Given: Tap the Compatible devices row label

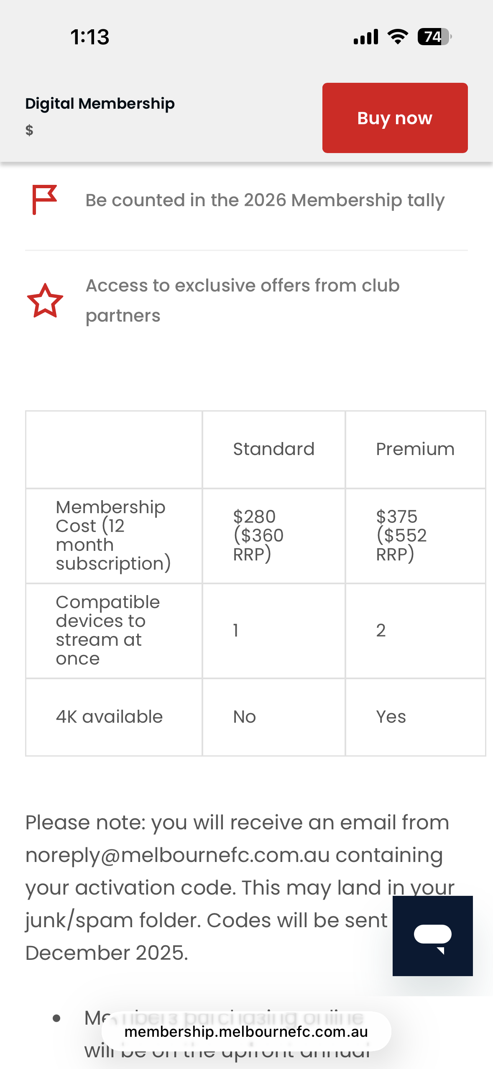Looking at the screenshot, I should click(x=107, y=630).
